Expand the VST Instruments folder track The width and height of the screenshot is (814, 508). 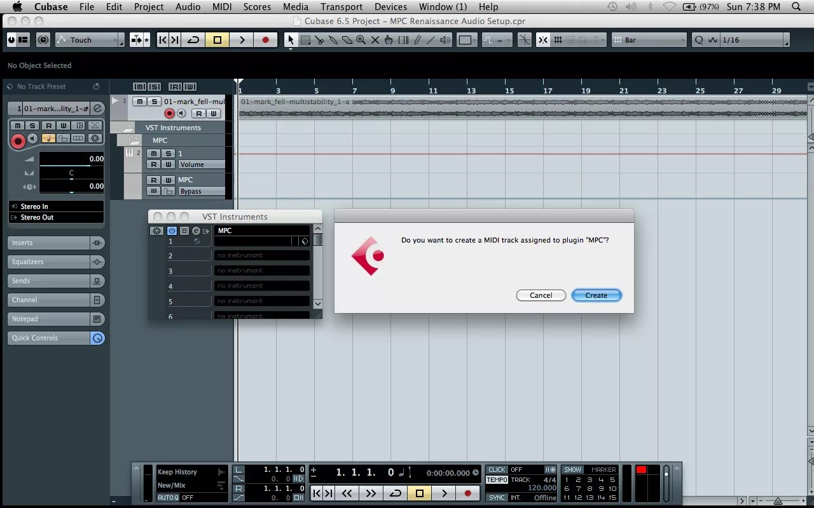click(x=128, y=128)
